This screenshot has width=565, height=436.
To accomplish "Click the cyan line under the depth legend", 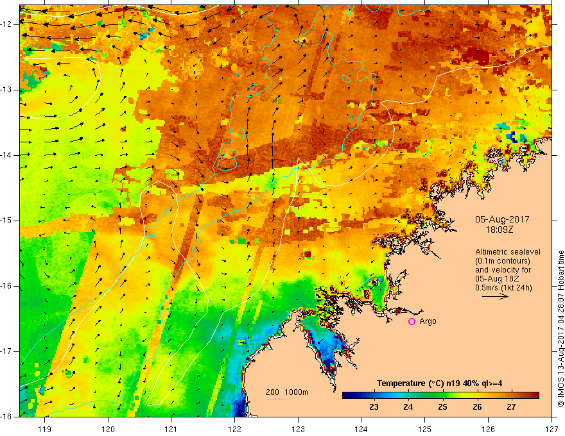I will coord(276,399).
